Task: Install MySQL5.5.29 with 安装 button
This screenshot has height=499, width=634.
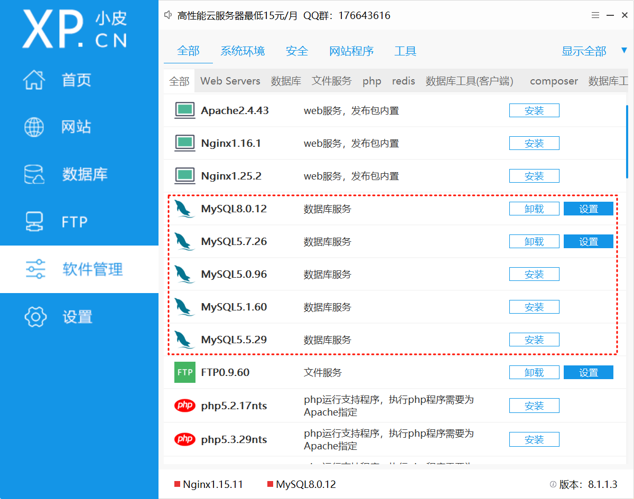Action: pos(534,340)
